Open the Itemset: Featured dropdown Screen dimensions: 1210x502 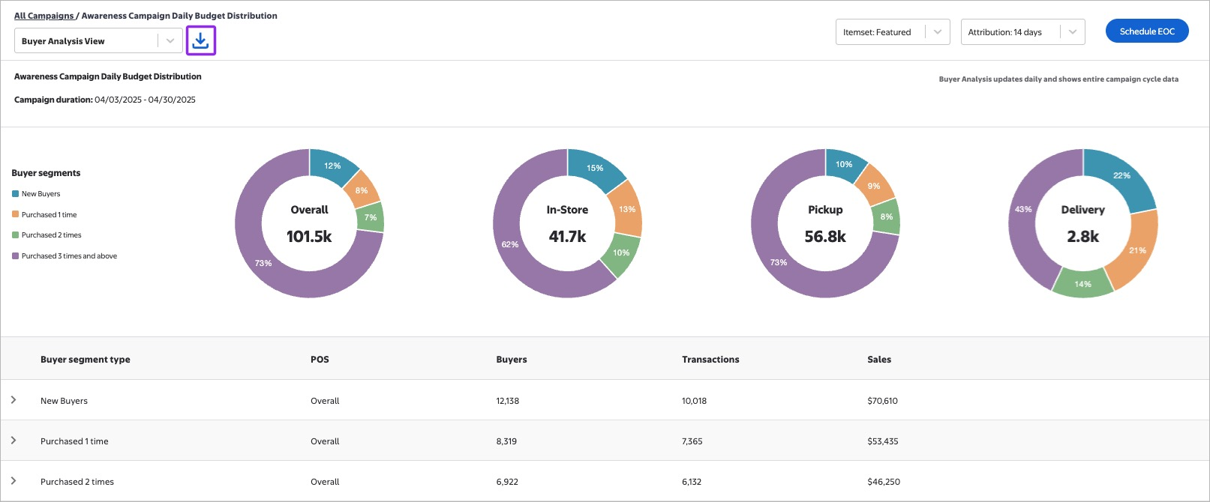pyautogui.click(x=892, y=32)
